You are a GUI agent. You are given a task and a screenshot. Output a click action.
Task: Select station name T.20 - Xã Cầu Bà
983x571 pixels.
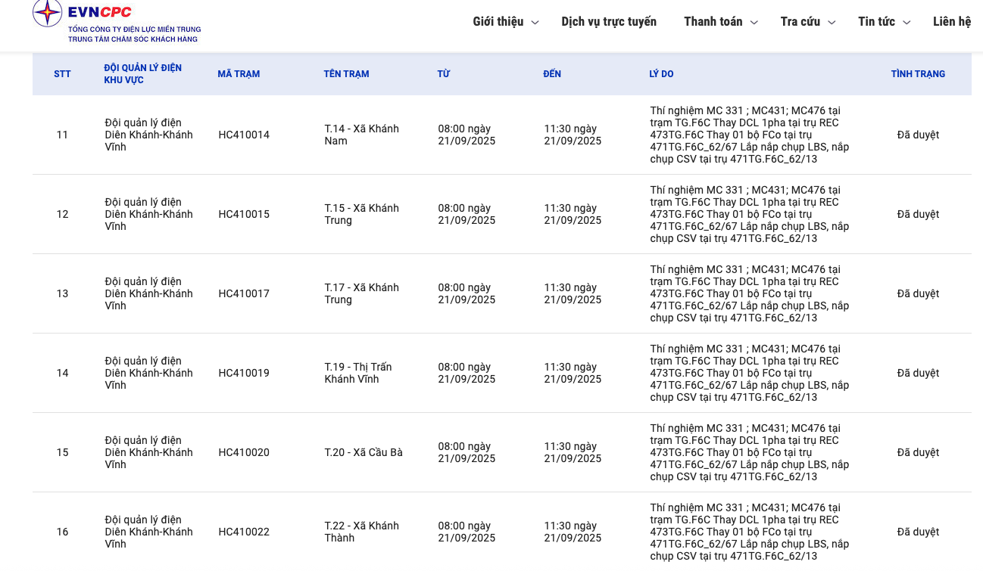[x=364, y=452]
